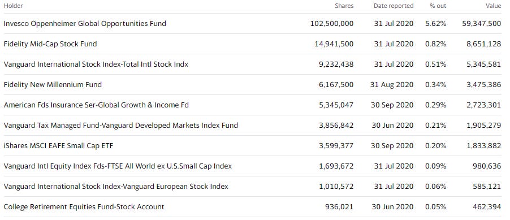Click shares value 936,021

pyautogui.click(x=339, y=206)
